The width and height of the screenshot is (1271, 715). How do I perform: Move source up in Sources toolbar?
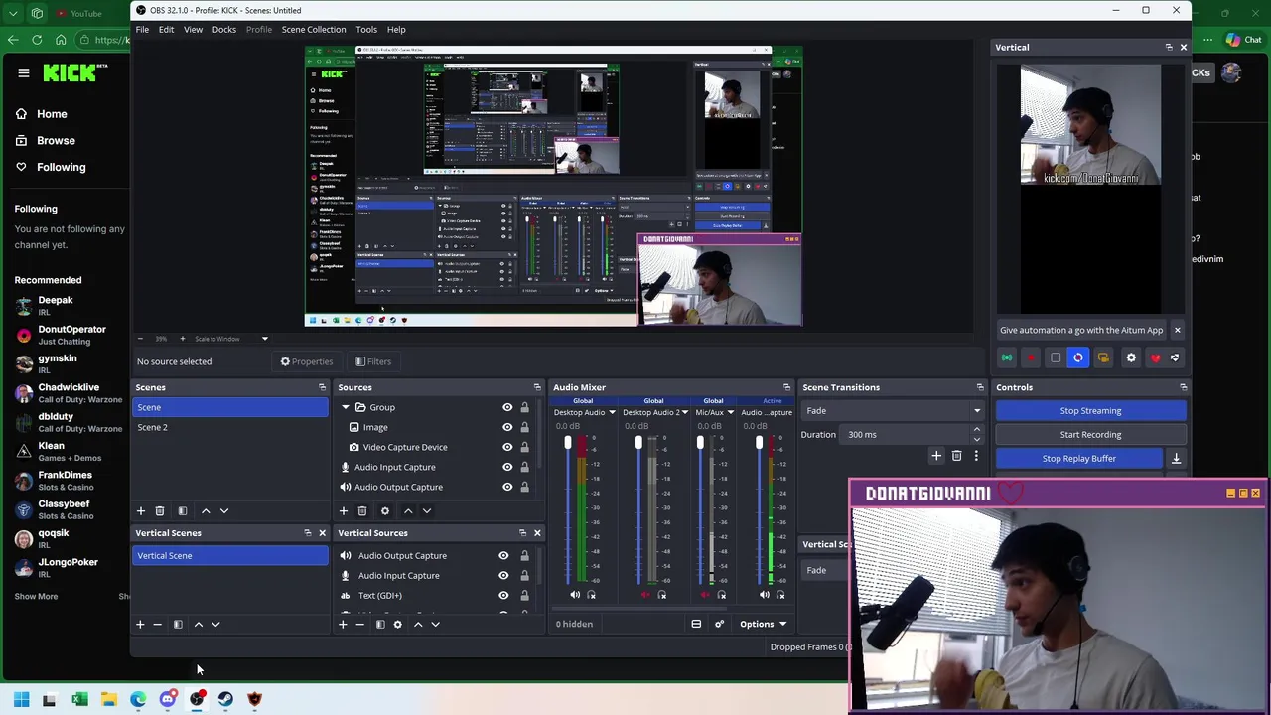(x=408, y=510)
